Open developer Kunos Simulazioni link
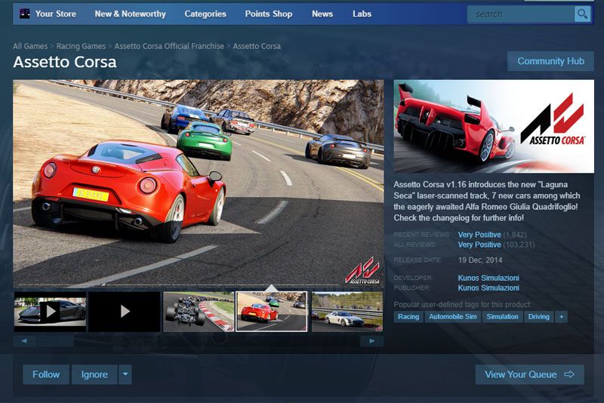604x403 pixels. (x=488, y=278)
